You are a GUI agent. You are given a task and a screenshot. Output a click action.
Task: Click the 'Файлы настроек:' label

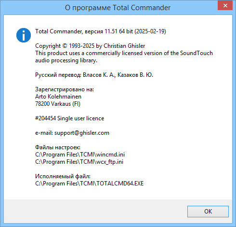tap(58, 147)
